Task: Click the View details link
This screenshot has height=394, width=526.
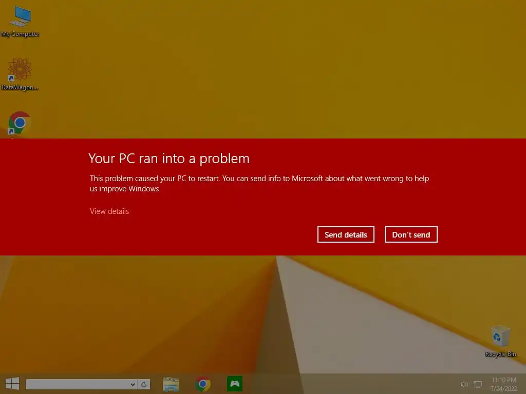Action: click(x=109, y=211)
